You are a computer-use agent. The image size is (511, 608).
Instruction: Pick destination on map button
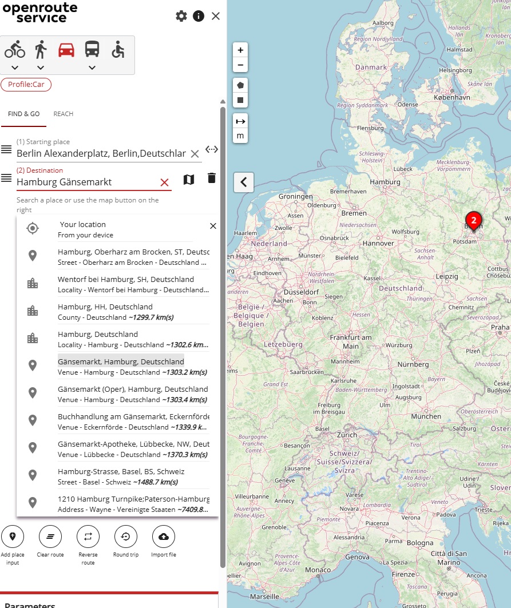[x=189, y=180]
